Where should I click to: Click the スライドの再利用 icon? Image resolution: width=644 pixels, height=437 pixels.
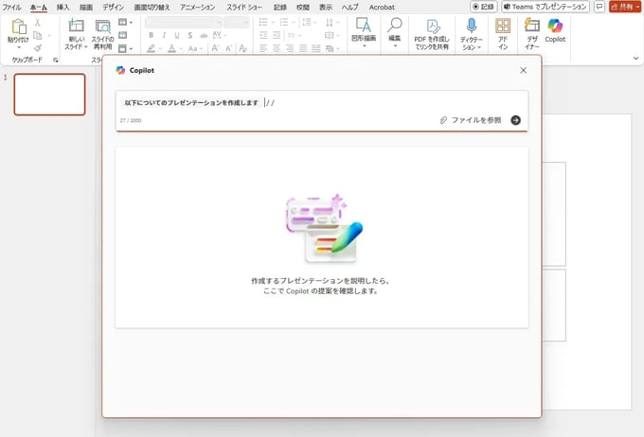click(x=102, y=26)
